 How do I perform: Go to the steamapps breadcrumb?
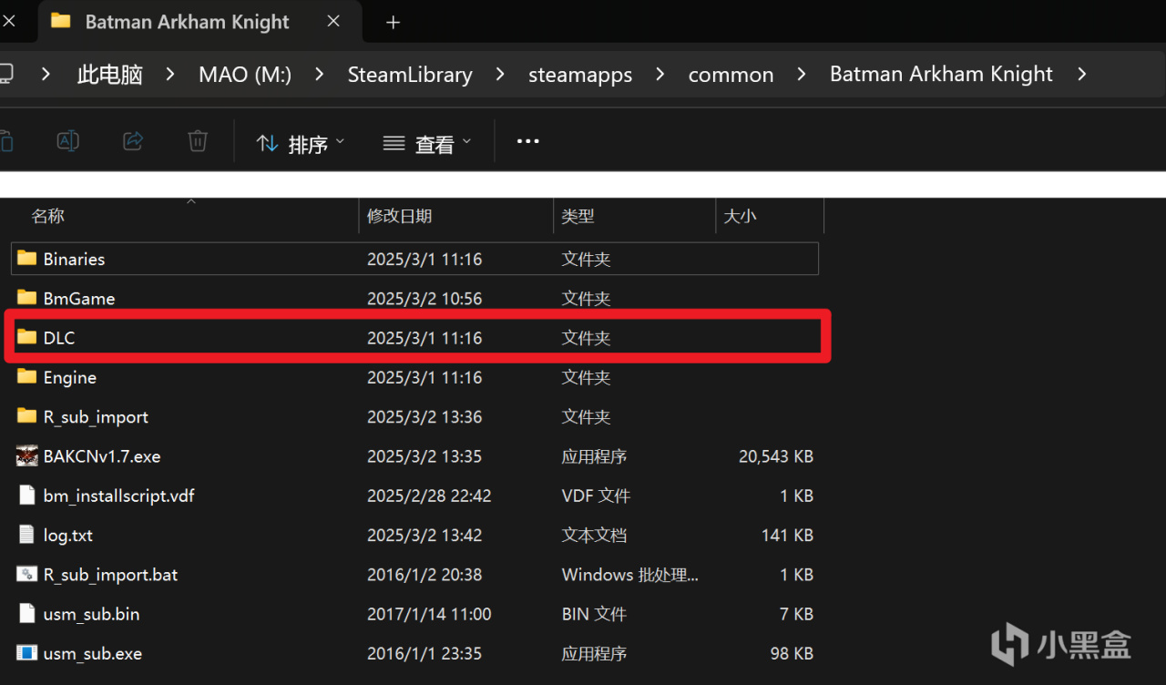[x=580, y=75]
